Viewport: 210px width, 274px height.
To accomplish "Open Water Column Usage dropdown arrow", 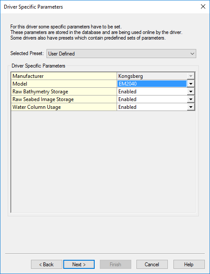I will point(191,107).
